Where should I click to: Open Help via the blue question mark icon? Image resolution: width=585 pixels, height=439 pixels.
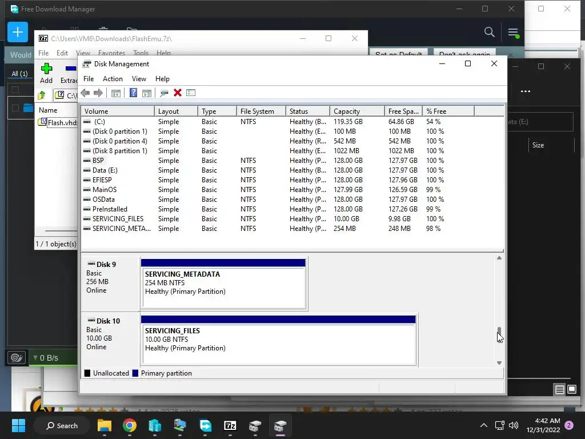(133, 93)
